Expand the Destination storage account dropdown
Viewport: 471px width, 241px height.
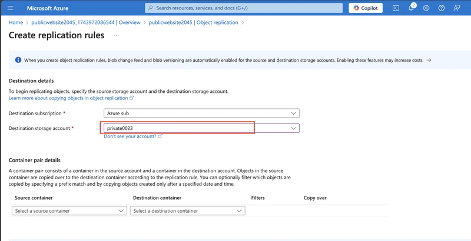pos(201,128)
